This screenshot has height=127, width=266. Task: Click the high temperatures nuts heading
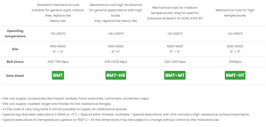[x=235, y=13]
